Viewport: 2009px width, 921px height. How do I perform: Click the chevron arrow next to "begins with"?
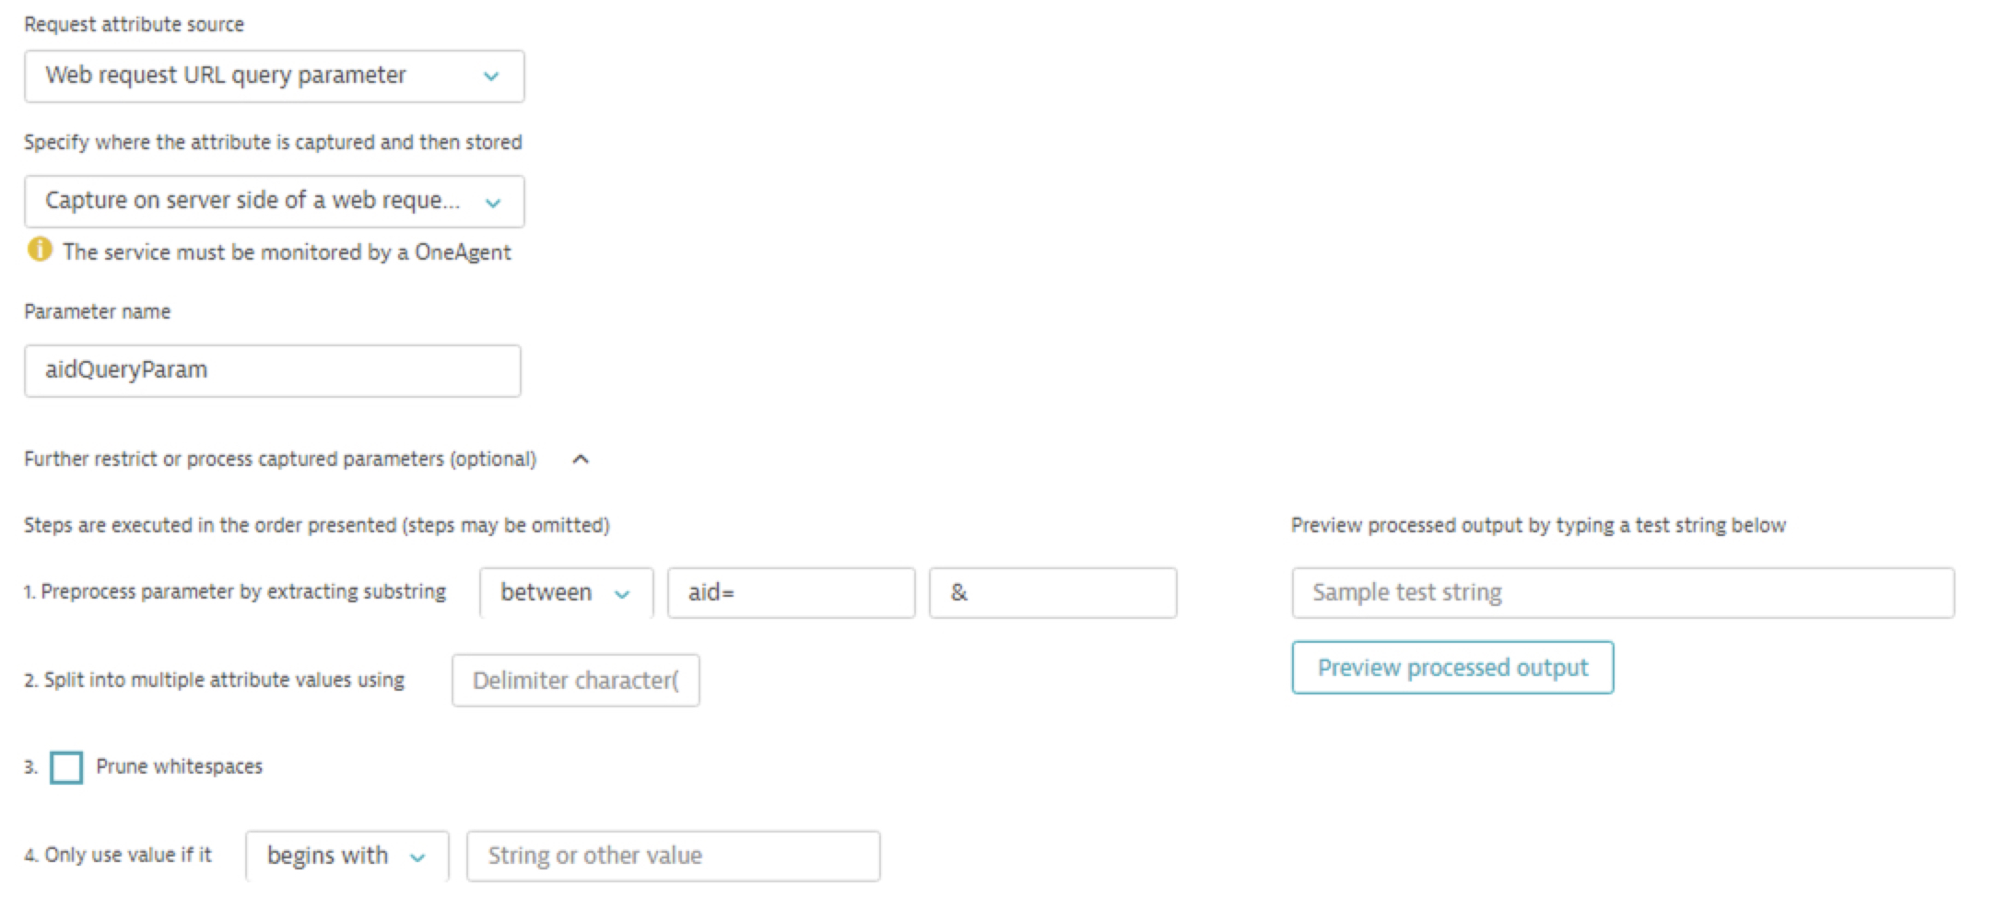point(417,857)
